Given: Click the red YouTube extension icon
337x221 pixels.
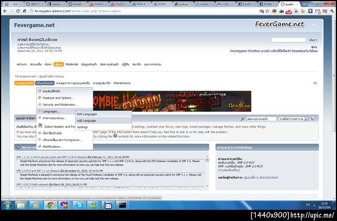Looking at the screenshot, I should pos(289,11).
